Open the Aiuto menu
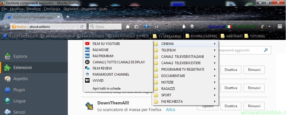 [x=103, y=9]
